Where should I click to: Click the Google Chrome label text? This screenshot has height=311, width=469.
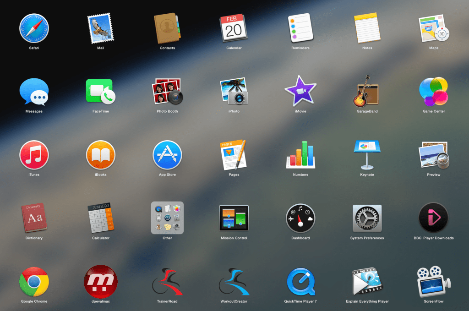pyautogui.click(x=34, y=301)
